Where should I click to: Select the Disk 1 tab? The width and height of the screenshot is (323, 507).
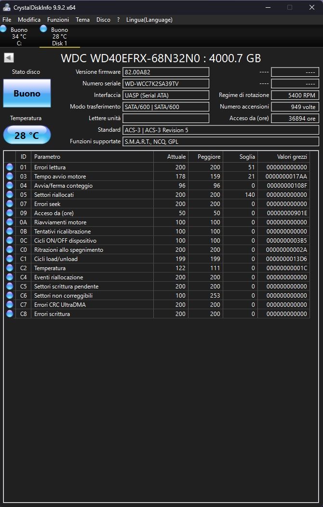(x=59, y=36)
